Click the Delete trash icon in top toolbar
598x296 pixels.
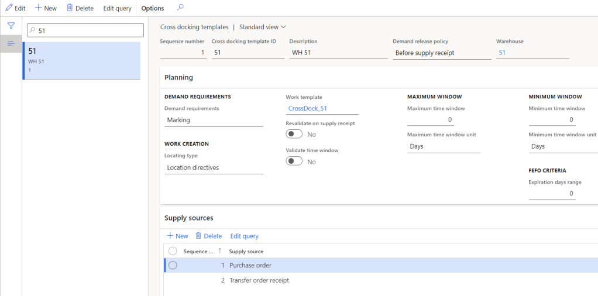click(70, 8)
